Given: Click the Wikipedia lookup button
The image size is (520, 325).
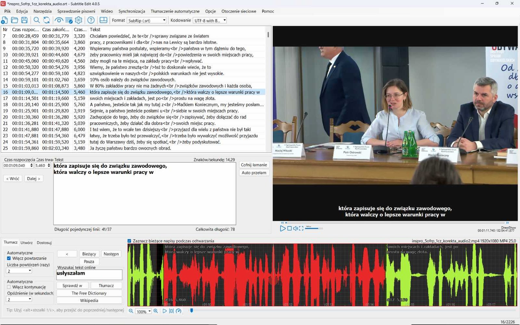Looking at the screenshot, I should click(89, 300).
